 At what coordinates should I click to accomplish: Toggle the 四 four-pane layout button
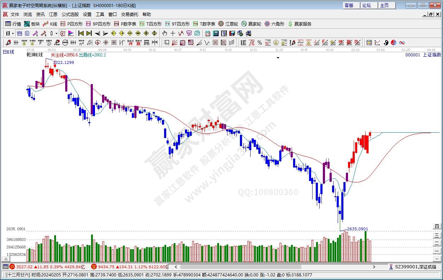pos(437,226)
